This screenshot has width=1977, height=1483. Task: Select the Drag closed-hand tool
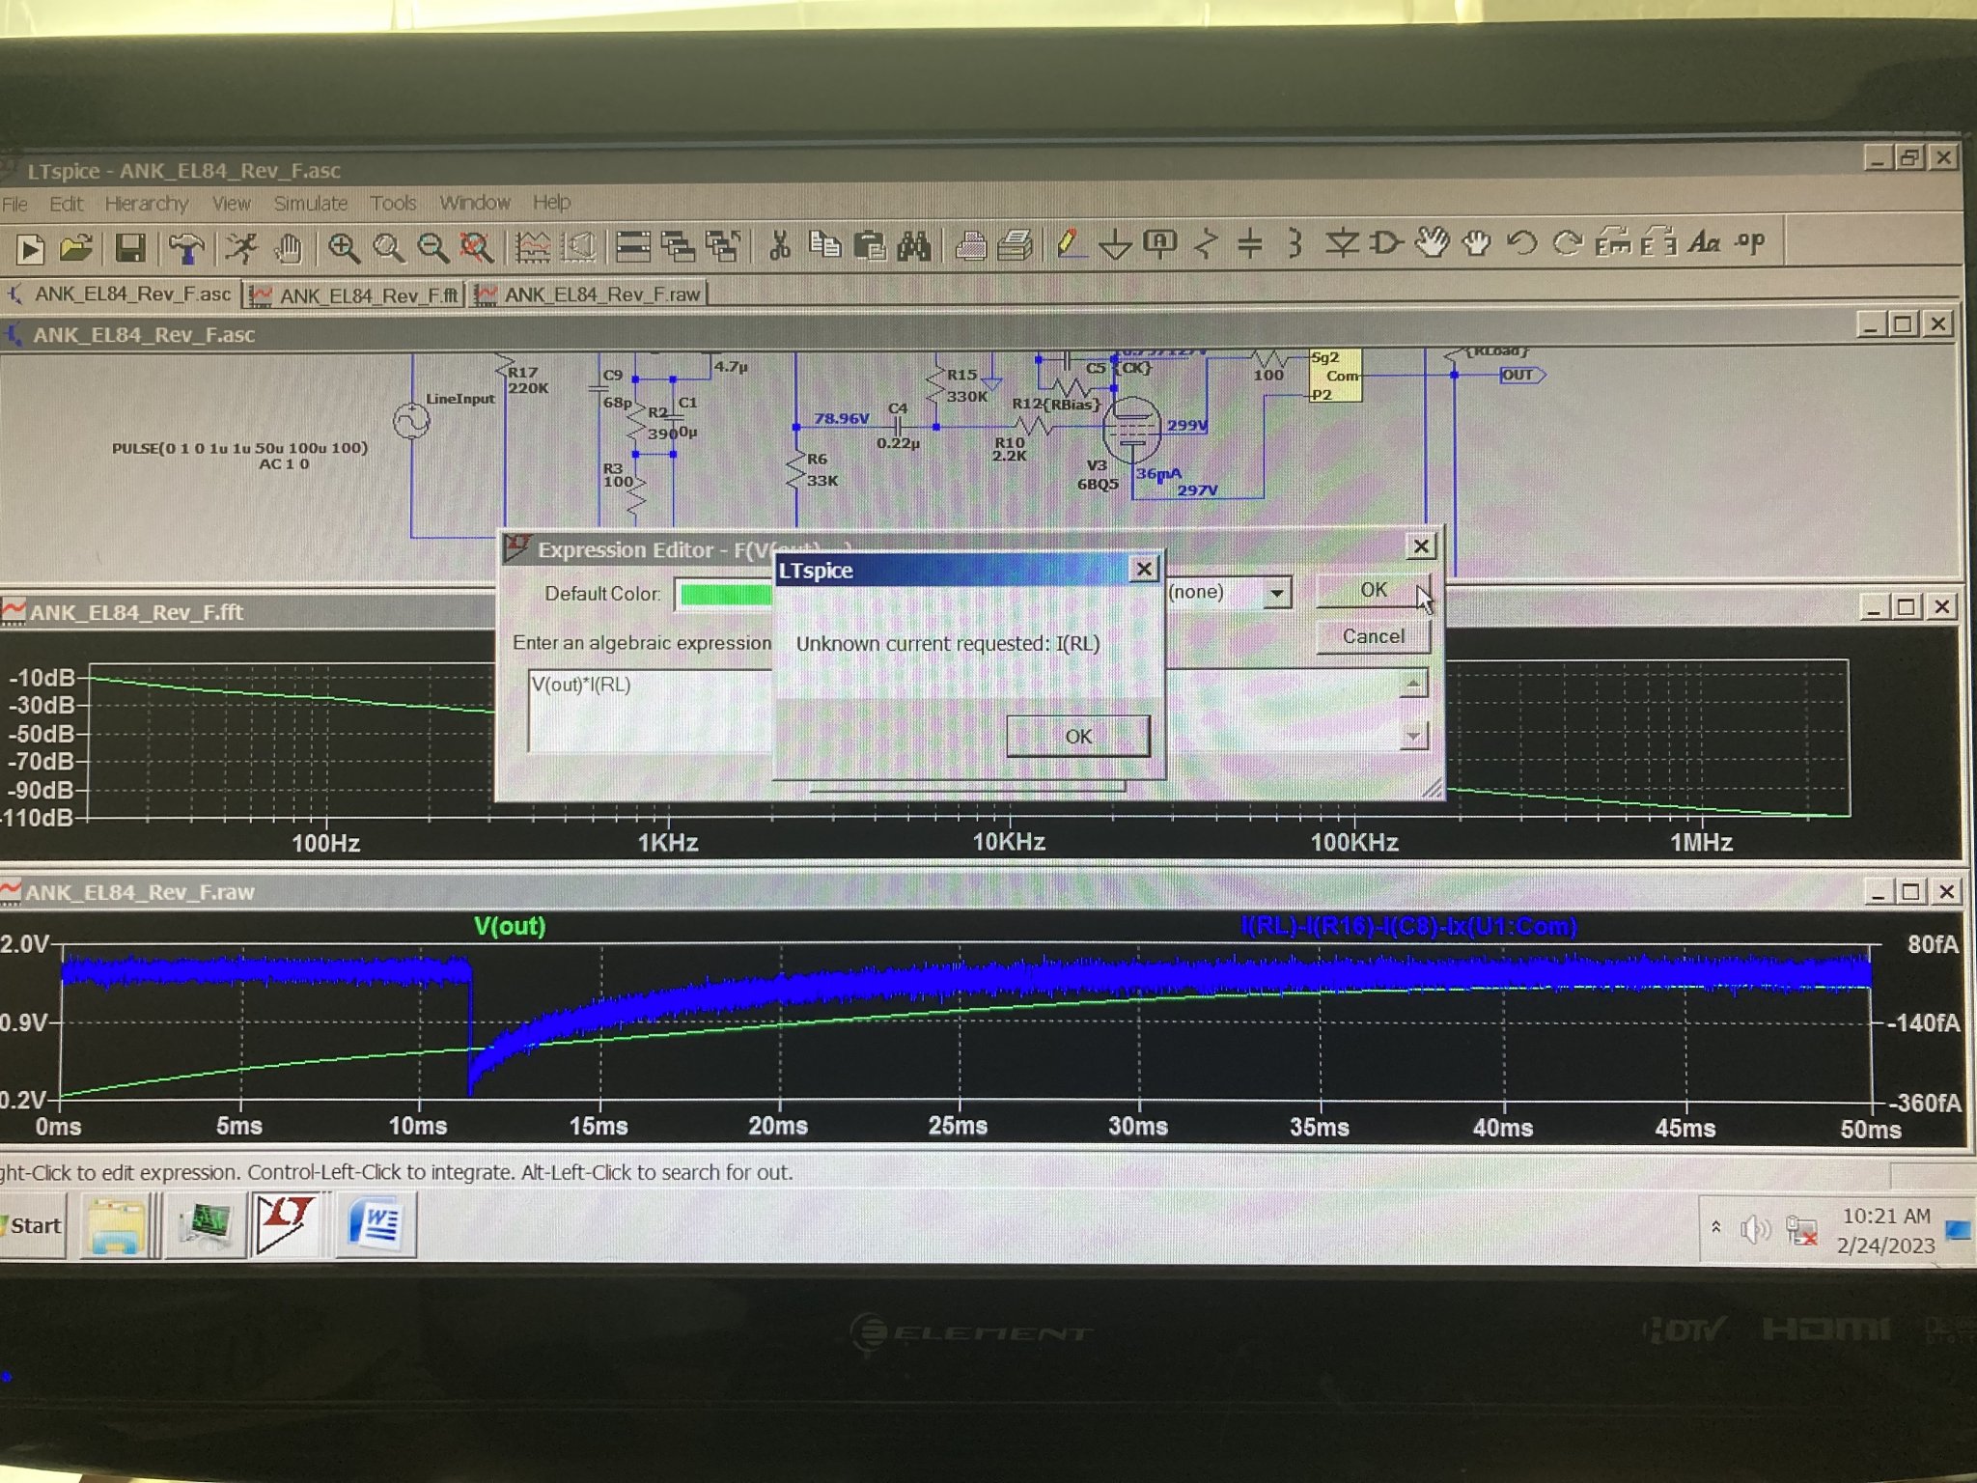point(1477,242)
